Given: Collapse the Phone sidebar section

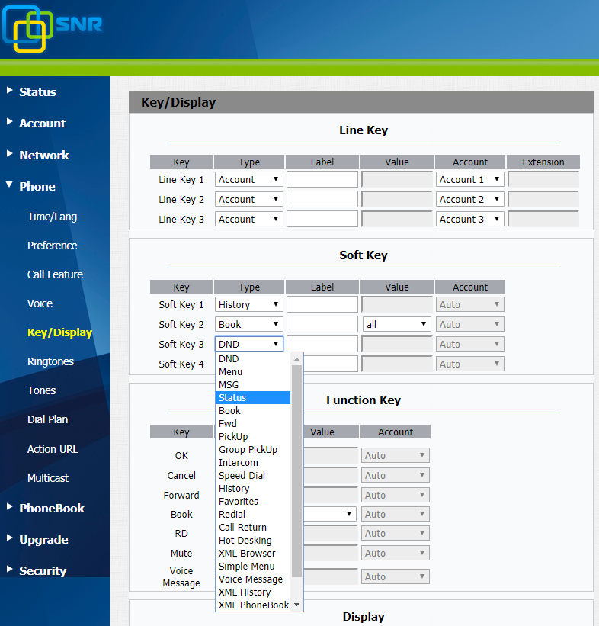Looking at the screenshot, I should tap(37, 187).
